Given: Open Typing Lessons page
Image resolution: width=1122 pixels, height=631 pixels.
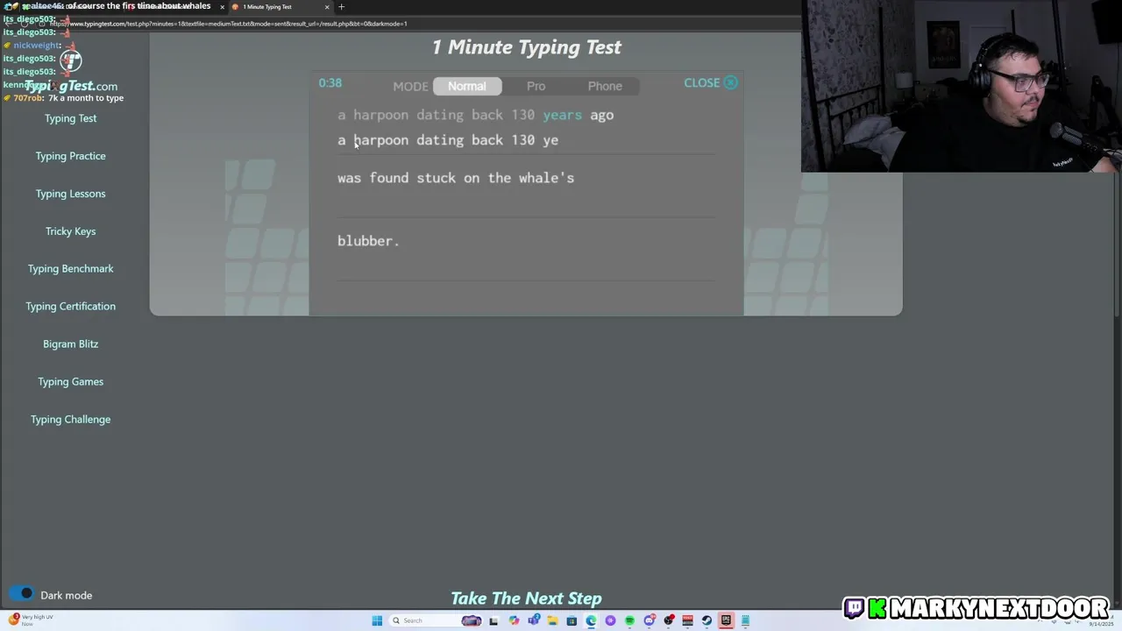Looking at the screenshot, I should coord(70,194).
